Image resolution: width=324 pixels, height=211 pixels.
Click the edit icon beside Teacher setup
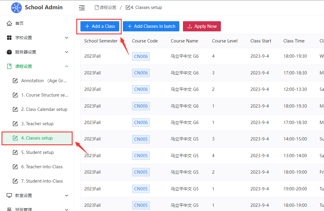pyautogui.click(x=15, y=124)
